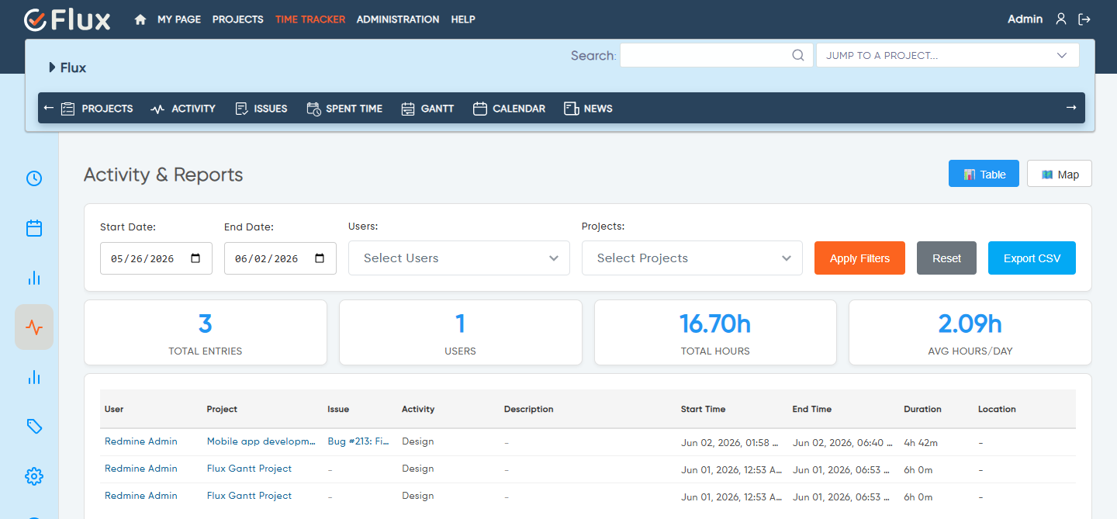
Task: Click the Apply Filters button
Action: [859, 258]
